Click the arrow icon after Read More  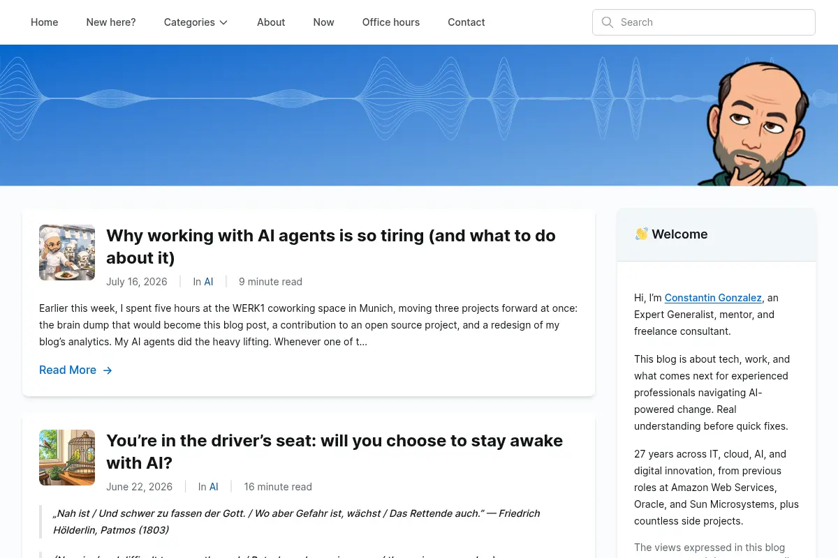pyautogui.click(x=108, y=370)
